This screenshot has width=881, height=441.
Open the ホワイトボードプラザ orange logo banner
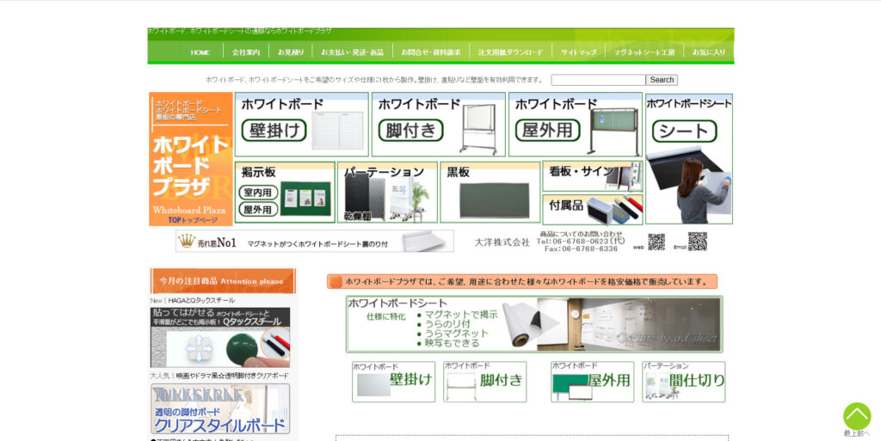(x=190, y=159)
